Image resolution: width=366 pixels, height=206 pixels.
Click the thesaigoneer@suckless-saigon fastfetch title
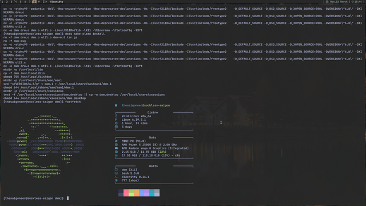[146, 105]
